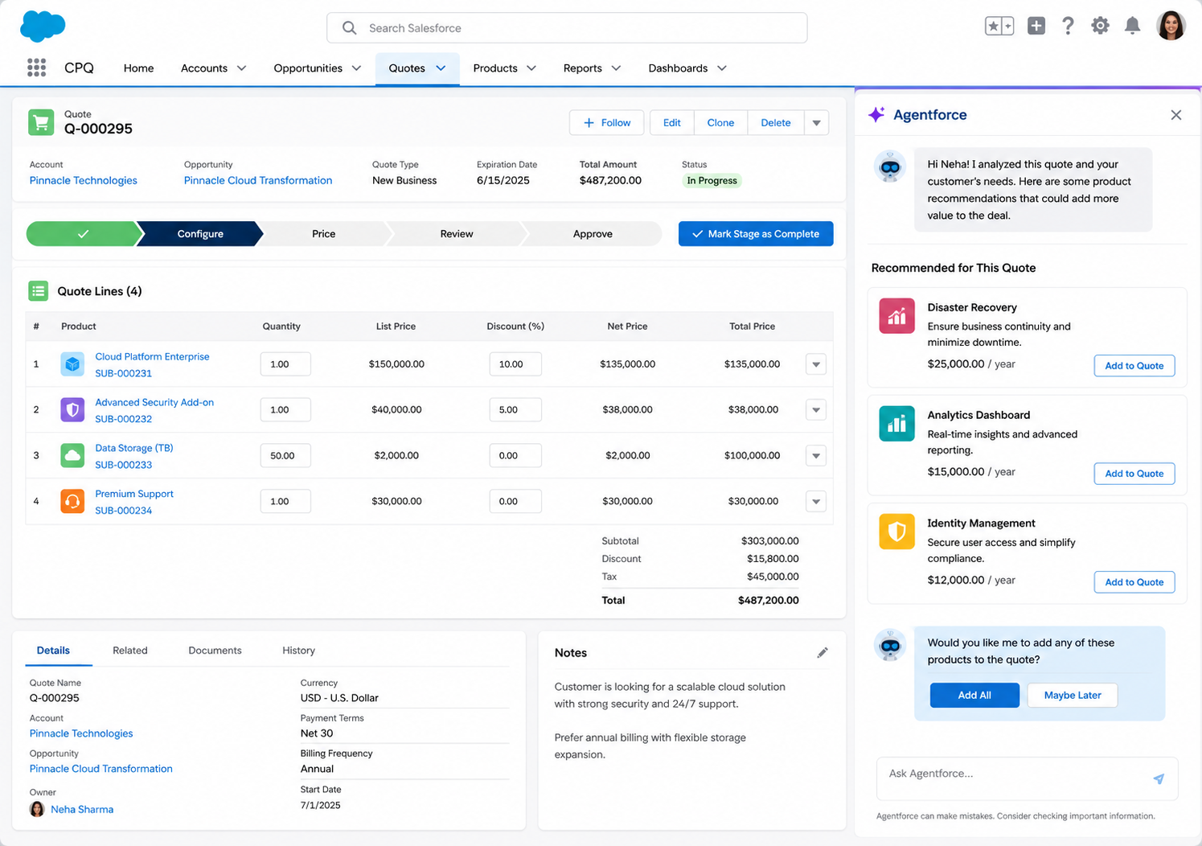The height and width of the screenshot is (846, 1202).
Task: Open row actions for Premium Support line
Action: click(816, 502)
